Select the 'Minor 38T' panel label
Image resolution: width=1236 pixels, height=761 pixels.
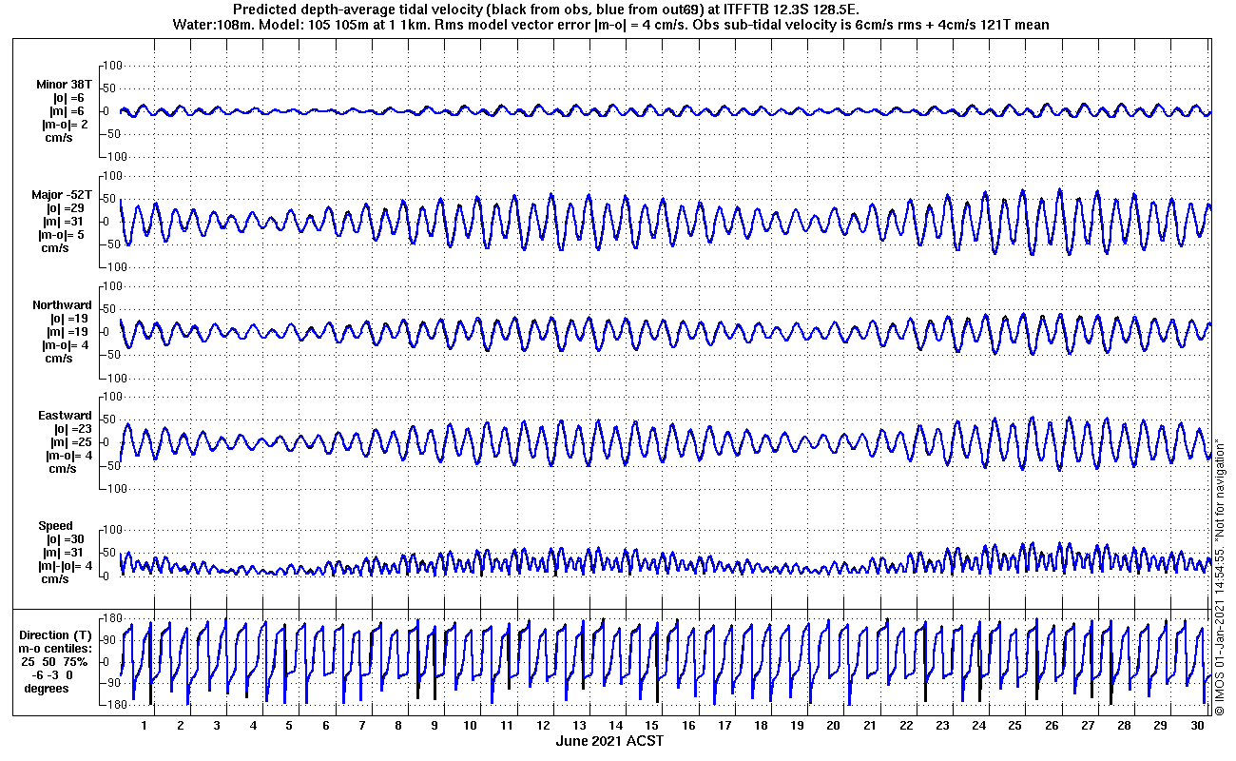64,85
